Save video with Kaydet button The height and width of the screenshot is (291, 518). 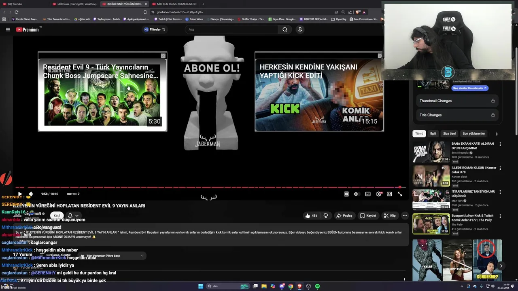point(368,216)
